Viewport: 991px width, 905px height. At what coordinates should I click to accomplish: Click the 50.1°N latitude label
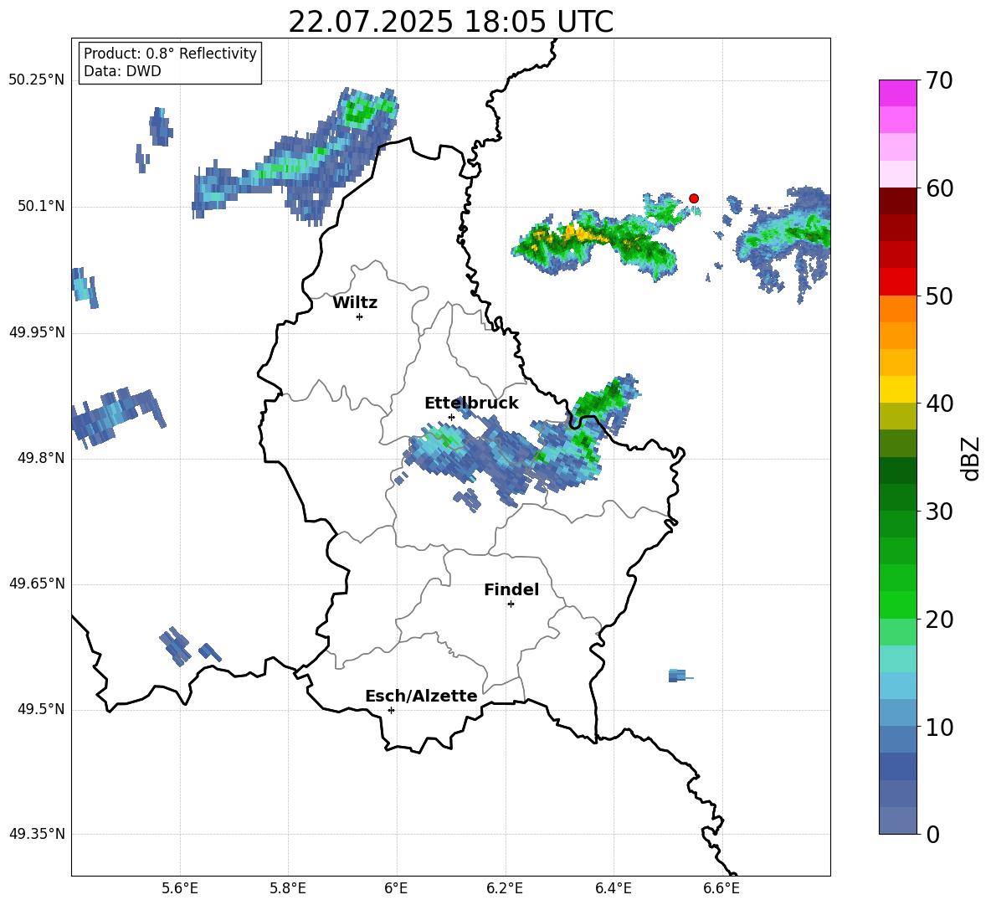click(x=41, y=207)
